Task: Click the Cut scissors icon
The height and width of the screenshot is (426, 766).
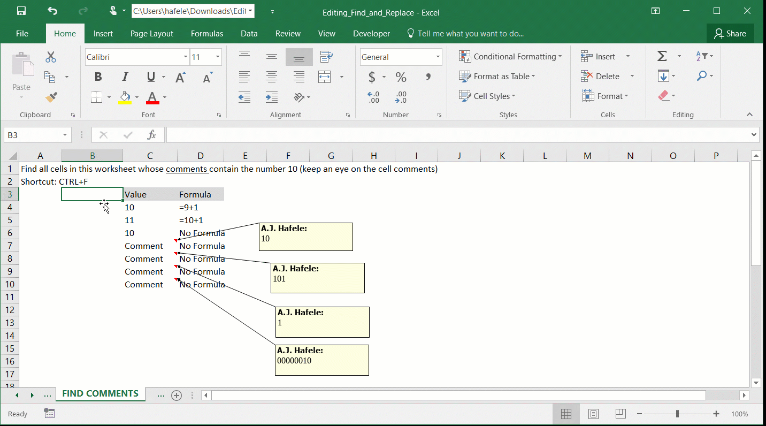Action: 51,57
